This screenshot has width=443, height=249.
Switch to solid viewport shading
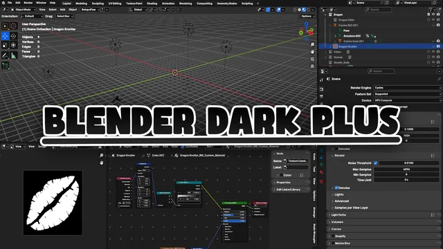(x=300, y=10)
